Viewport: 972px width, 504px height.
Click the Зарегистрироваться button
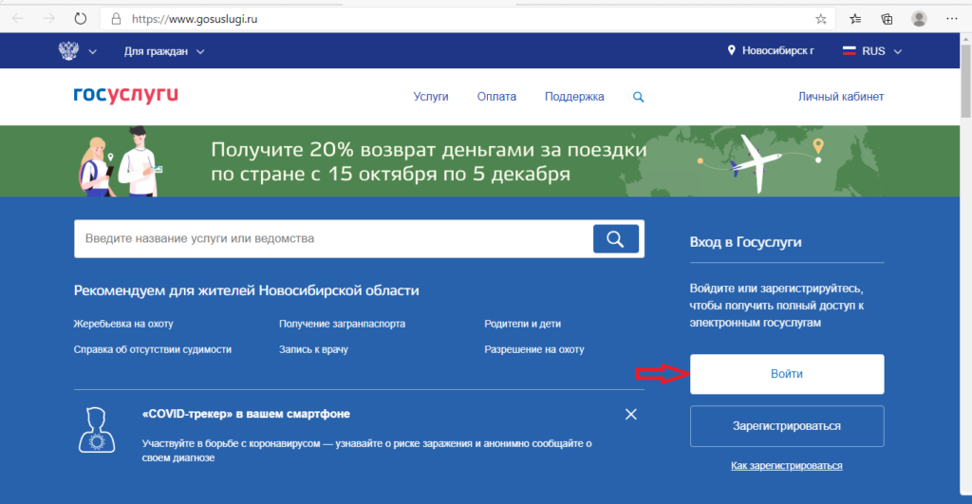pos(787,426)
